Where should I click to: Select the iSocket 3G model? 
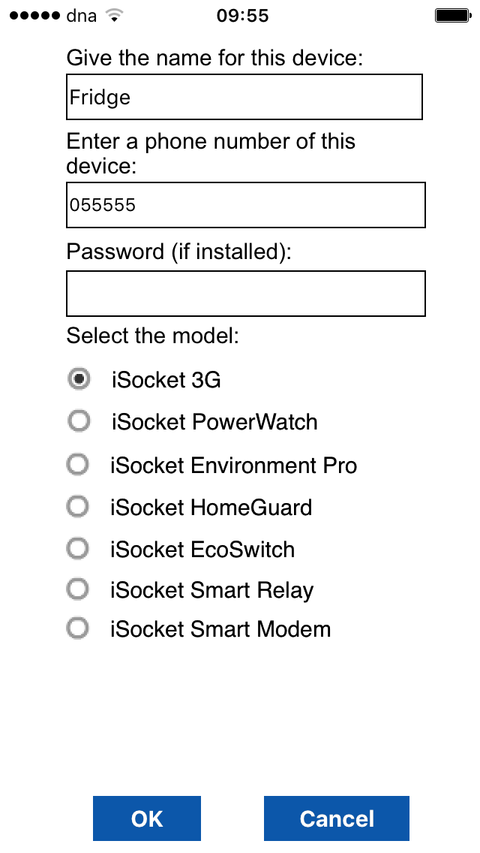(78, 379)
